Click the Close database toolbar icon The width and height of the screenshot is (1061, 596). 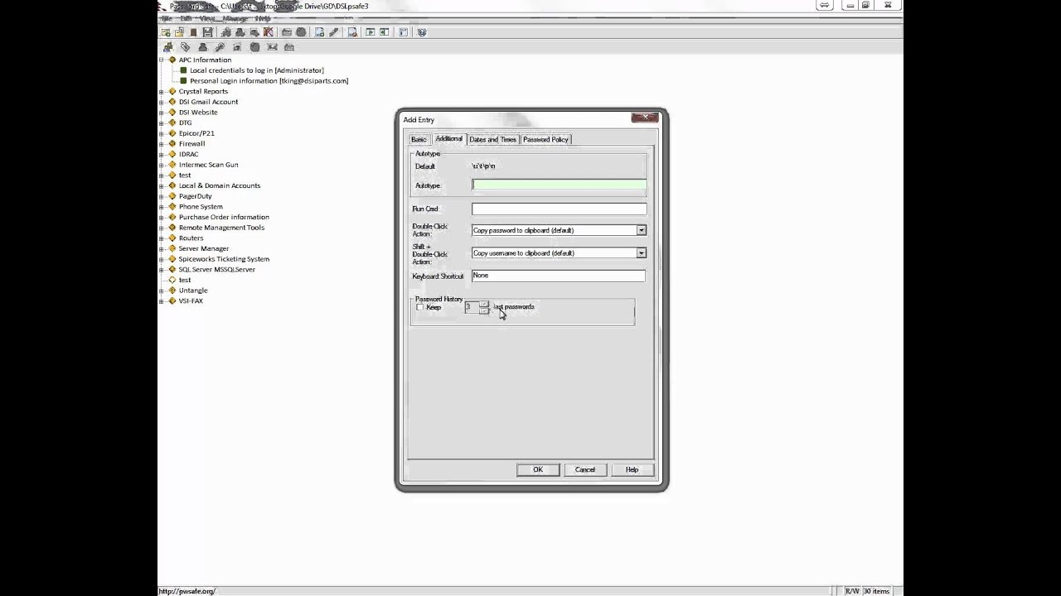193,32
